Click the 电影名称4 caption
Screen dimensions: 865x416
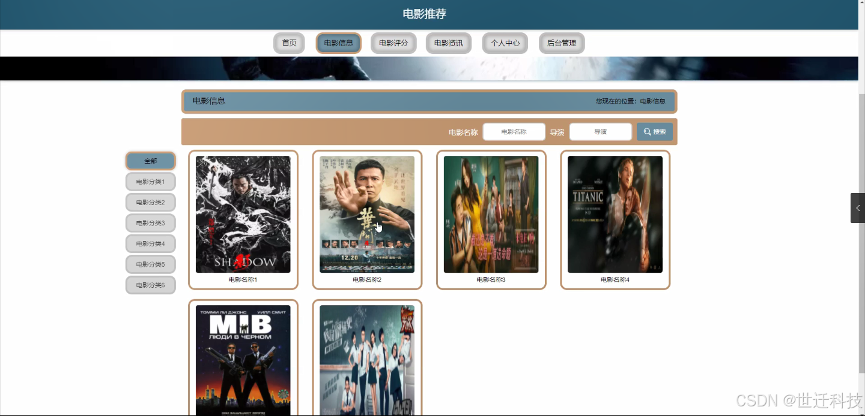click(615, 280)
